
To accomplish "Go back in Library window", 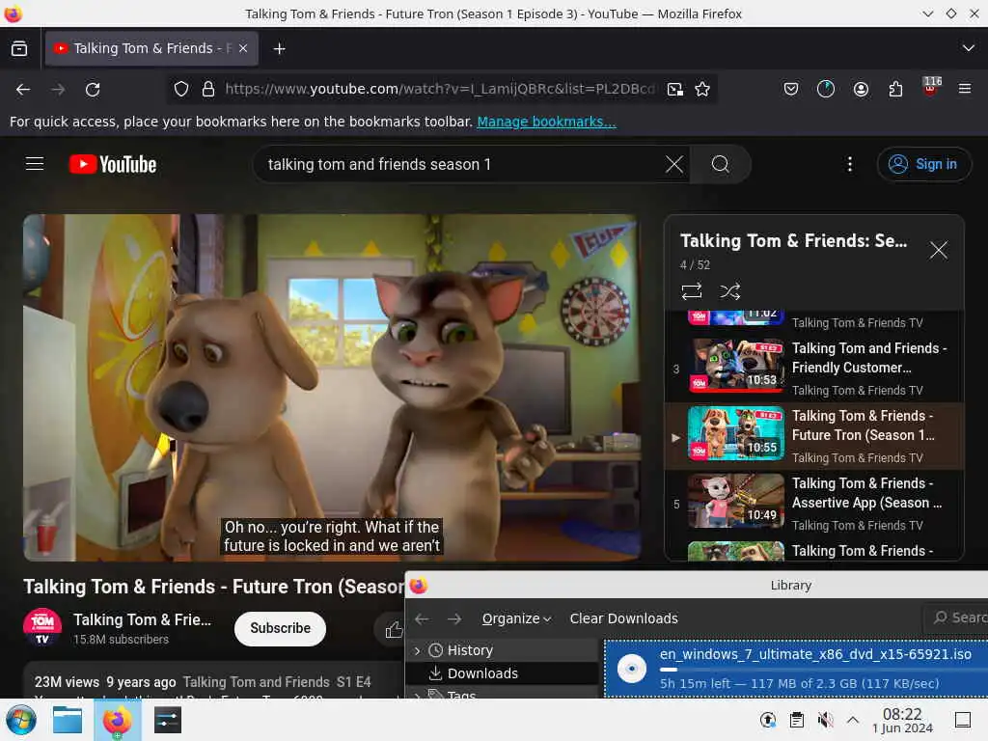I will point(422,618).
